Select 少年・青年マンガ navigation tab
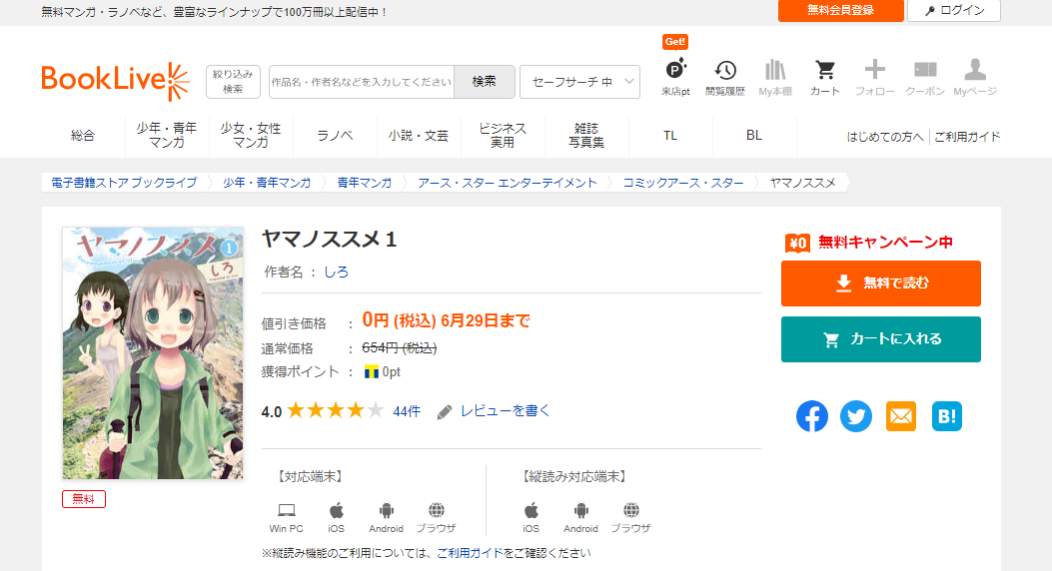The image size is (1052, 571). click(167, 136)
